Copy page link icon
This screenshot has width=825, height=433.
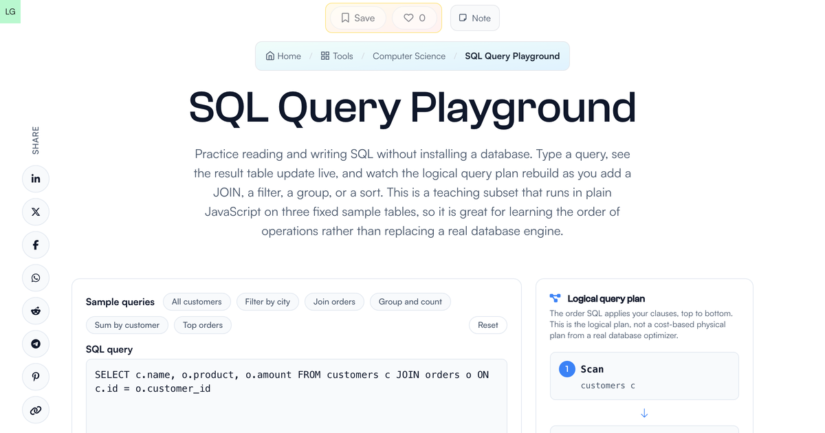coord(36,410)
